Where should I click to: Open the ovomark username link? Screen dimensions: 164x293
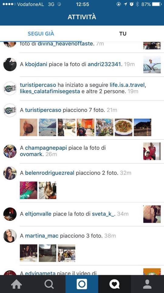(x=31, y=154)
